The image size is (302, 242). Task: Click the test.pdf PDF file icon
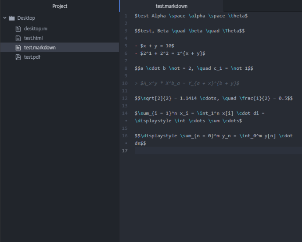point(18,57)
